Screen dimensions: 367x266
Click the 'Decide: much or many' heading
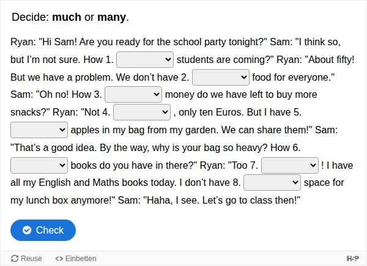point(70,17)
